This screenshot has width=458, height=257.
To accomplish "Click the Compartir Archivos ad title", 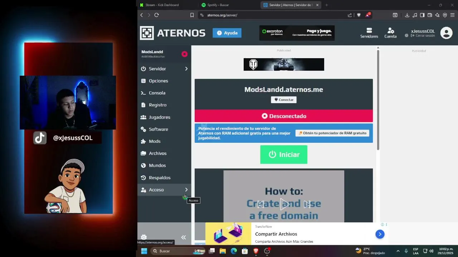I will click(x=276, y=234).
